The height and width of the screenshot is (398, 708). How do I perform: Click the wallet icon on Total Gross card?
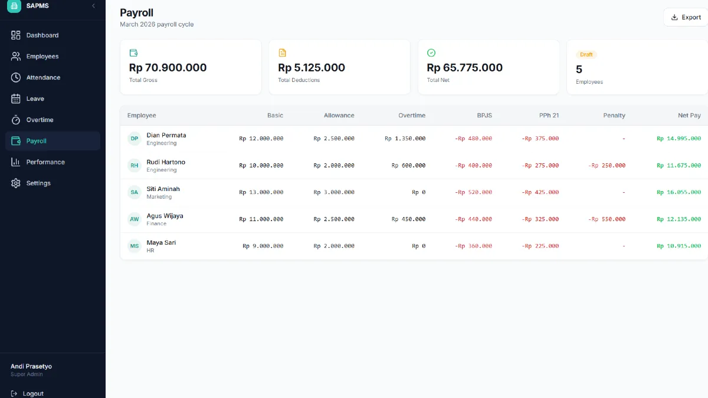click(x=133, y=52)
